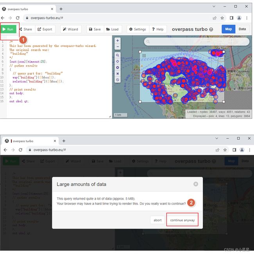The width and height of the screenshot is (254, 254).
Task: Open Share in the upper window toolbar
Action: pyautogui.click(x=26, y=29)
